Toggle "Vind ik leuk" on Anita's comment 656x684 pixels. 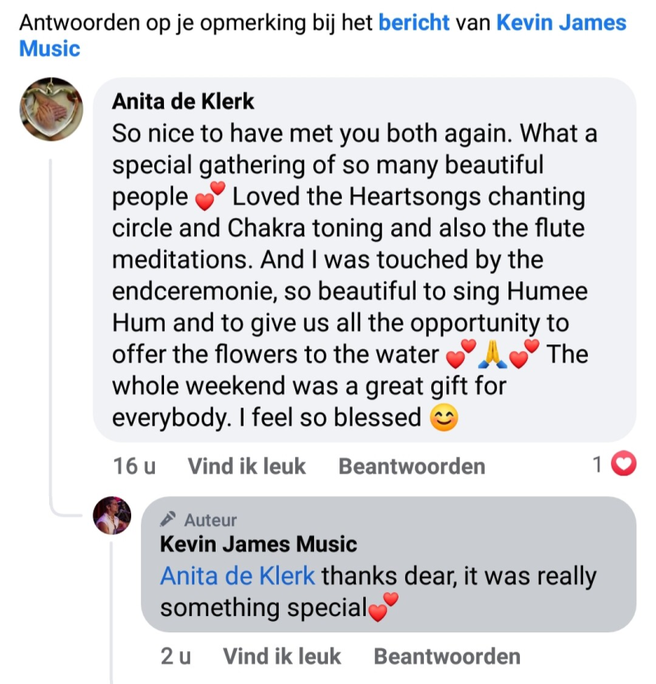pyautogui.click(x=246, y=467)
